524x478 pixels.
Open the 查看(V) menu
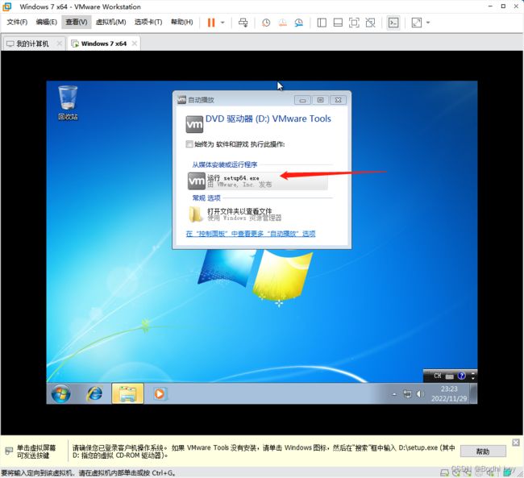click(77, 22)
